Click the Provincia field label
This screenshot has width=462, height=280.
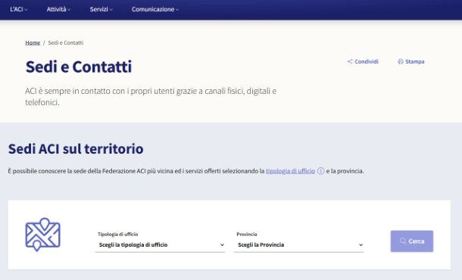pos(247,234)
